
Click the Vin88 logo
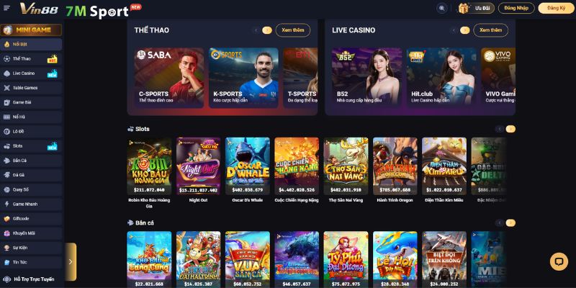pos(39,9)
